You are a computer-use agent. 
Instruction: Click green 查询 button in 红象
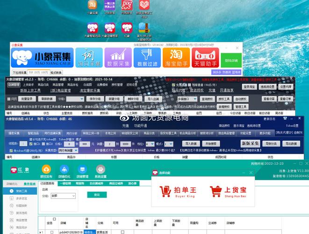[97, 195]
